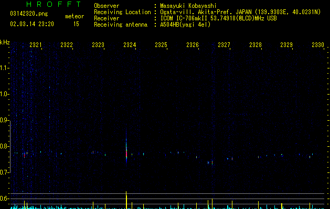Click the A504HB(yagi 4el) antenna text
This screenshot has width=330, height=209.
click(x=185, y=25)
